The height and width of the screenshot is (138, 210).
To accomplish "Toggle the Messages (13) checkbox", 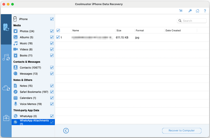I will tap(52, 74).
